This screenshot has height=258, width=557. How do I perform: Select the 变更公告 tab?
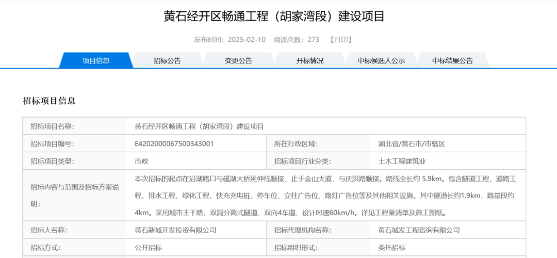point(238,60)
